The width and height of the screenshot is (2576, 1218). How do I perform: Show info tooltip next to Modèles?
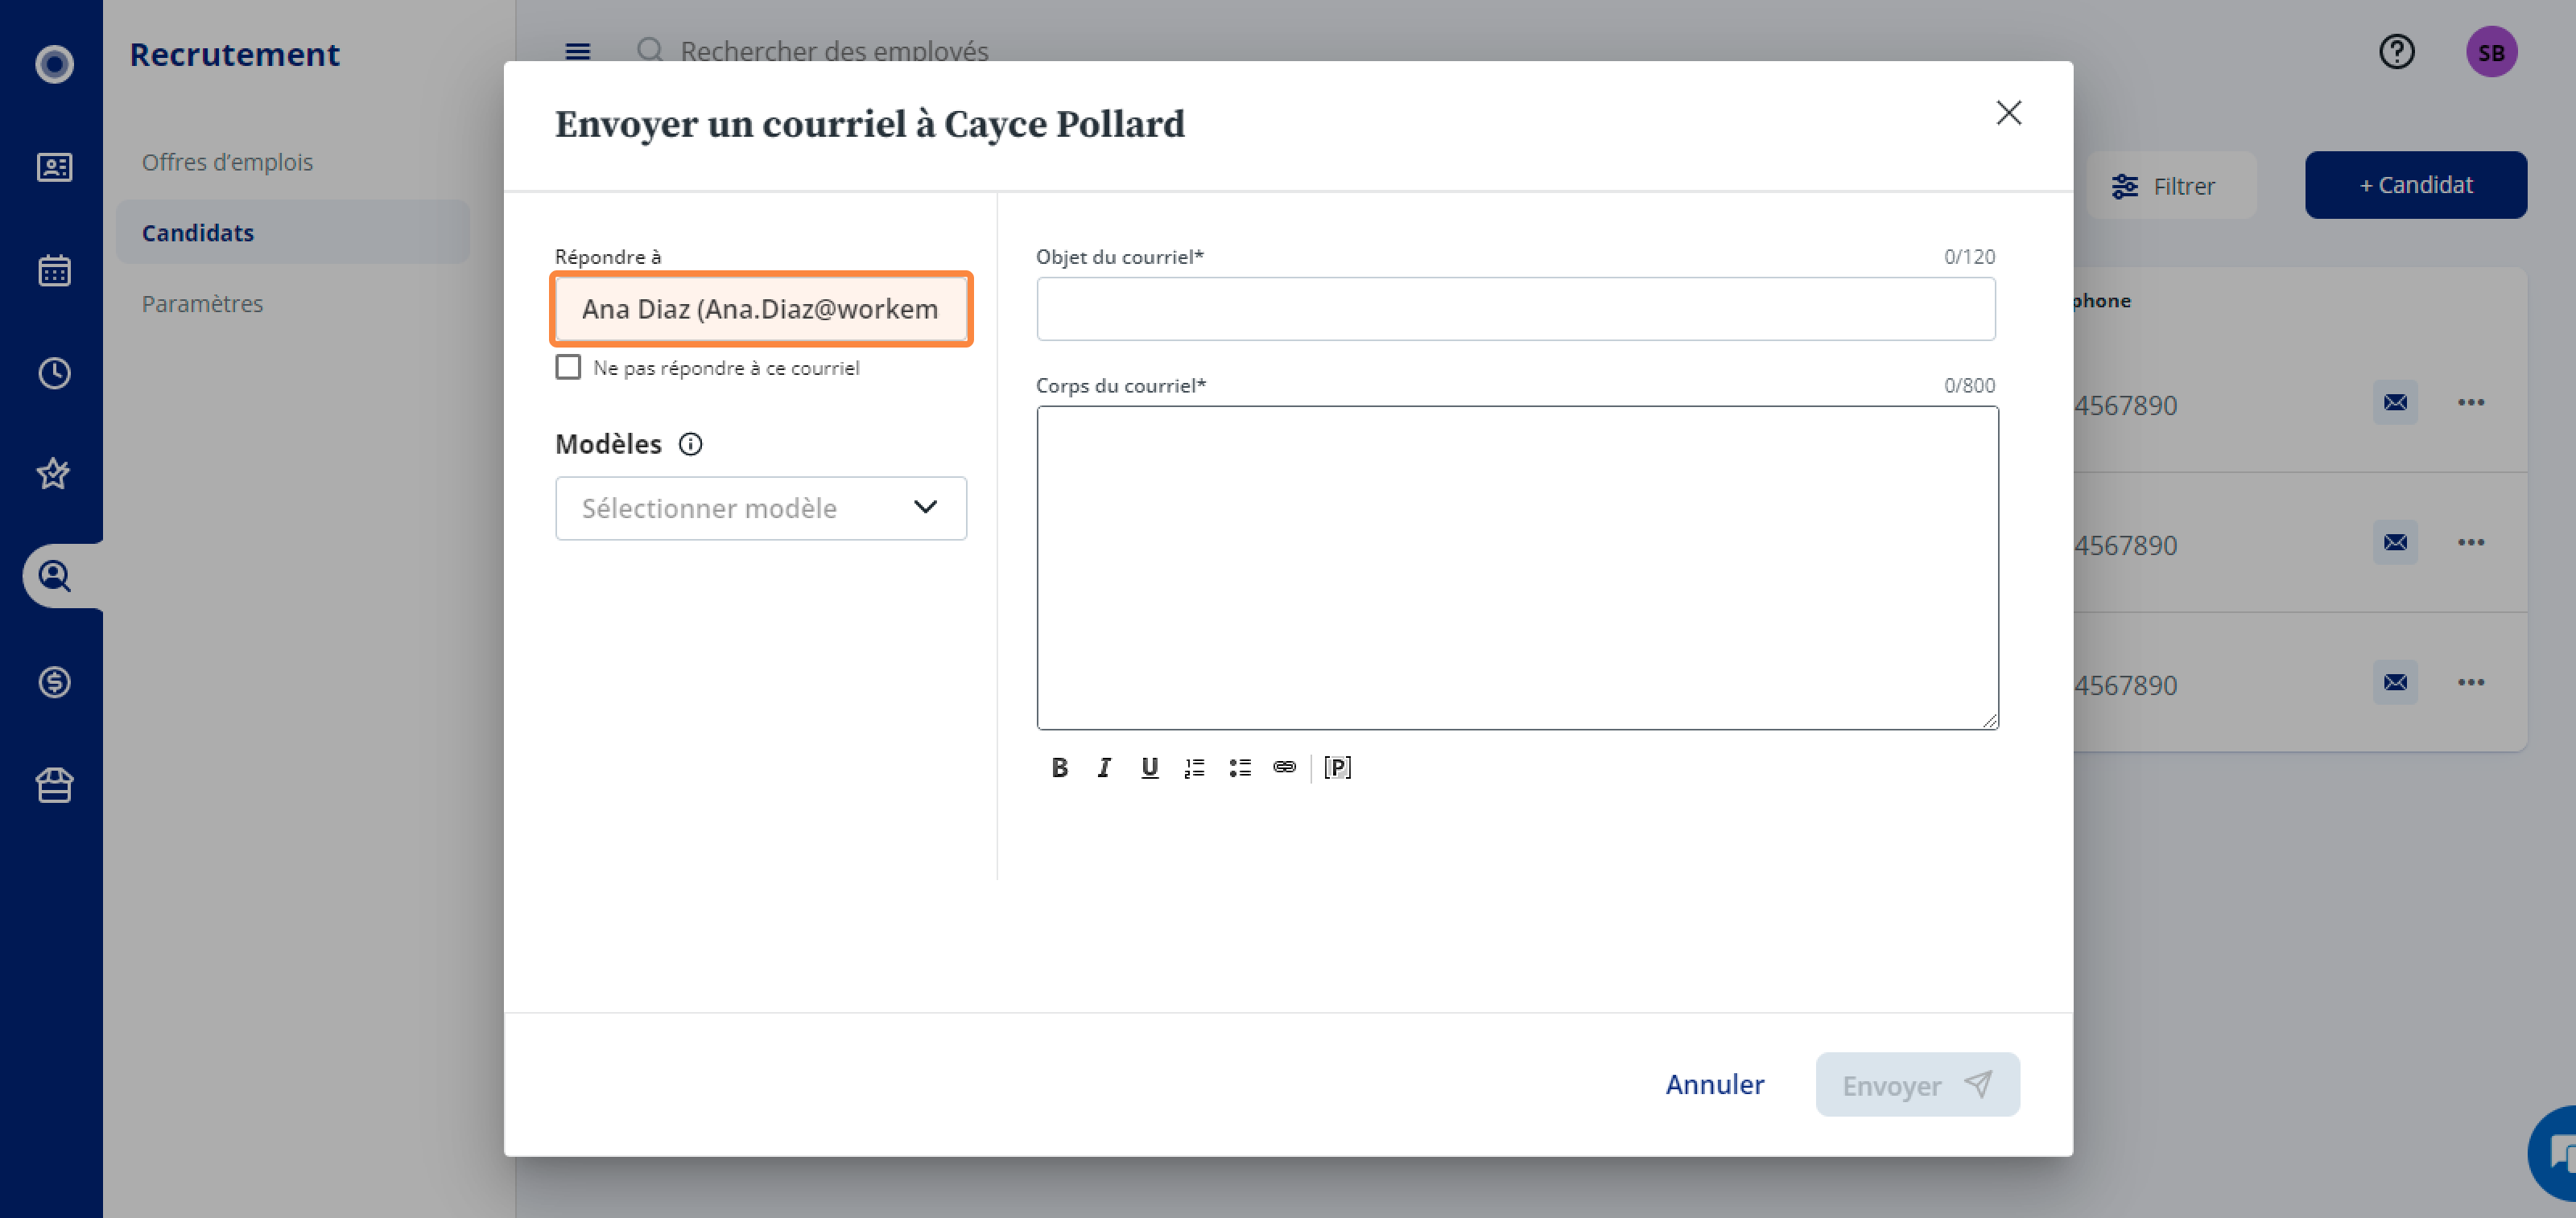(690, 445)
